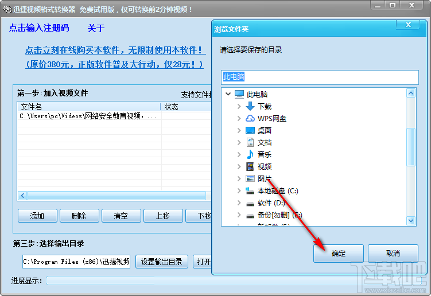Click the 上移 button
The height and width of the screenshot is (296, 431).
[163, 216]
